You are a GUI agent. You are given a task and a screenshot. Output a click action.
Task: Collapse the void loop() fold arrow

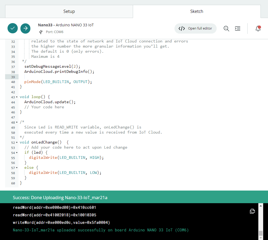click(x=17, y=97)
